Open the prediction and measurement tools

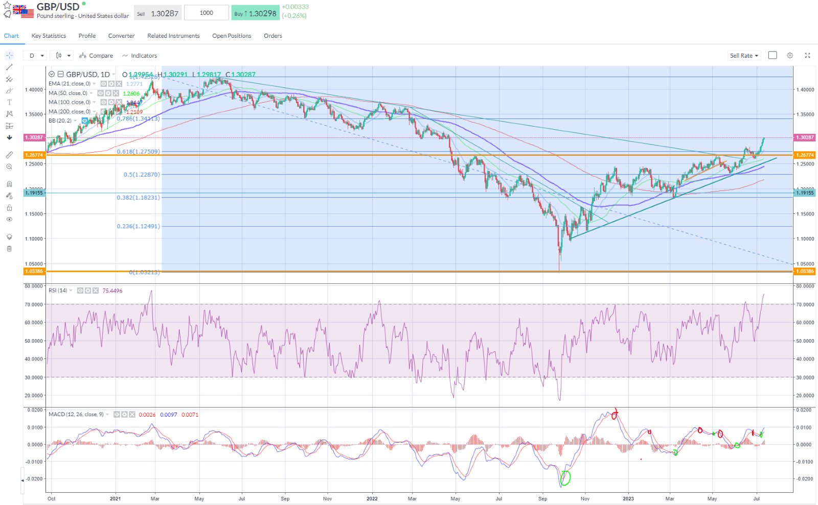(x=9, y=126)
